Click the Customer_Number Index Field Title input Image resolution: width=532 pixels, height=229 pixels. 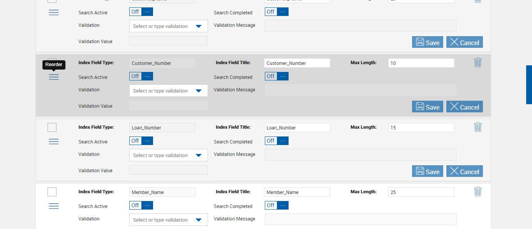pyautogui.click(x=297, y=63)
